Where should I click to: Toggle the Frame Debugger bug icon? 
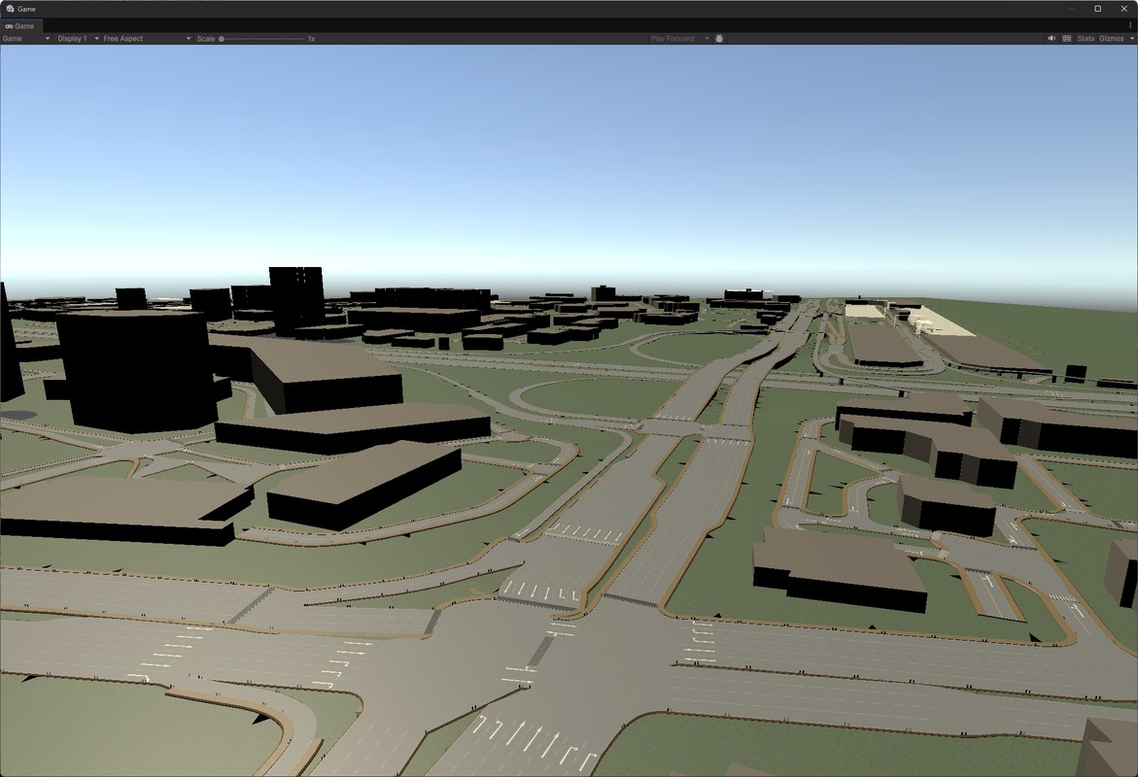(x=719, y=39)
